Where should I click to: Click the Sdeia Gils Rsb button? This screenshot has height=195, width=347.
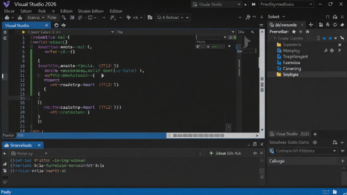click(x=225, y=153)
